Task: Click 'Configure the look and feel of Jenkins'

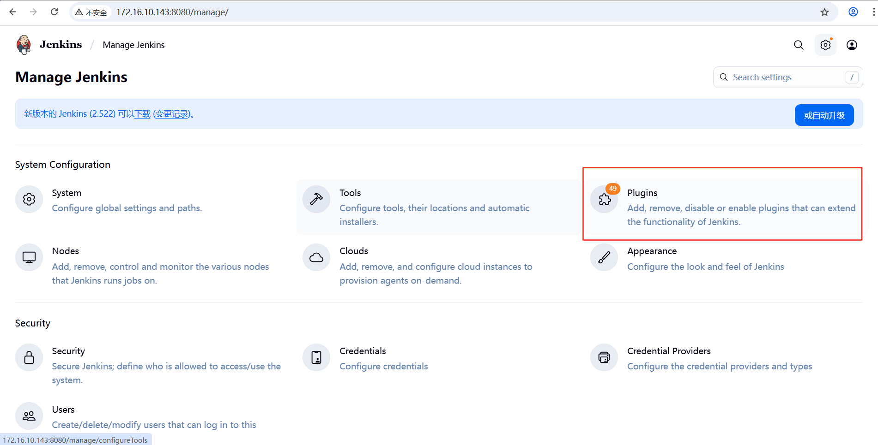Action: pos(706,267)
